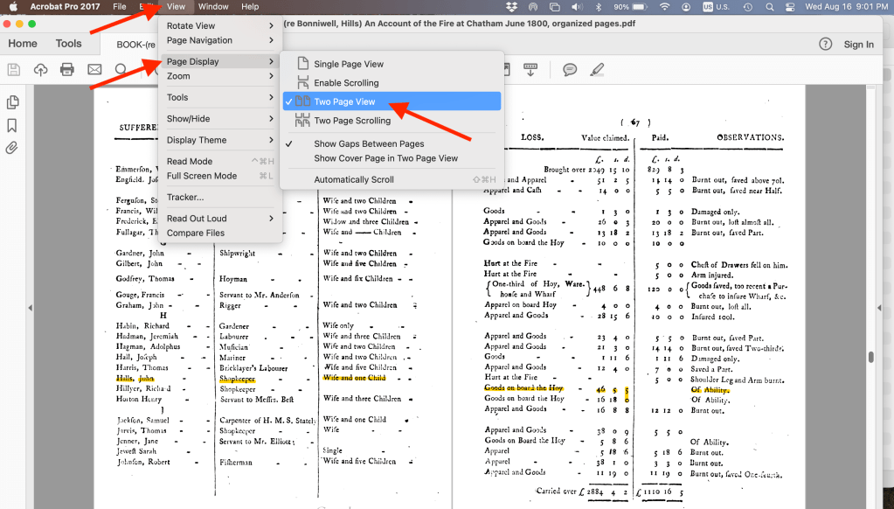This screenshot has width=894, height=509.
Task: Expand the Show/Hide submenu
Action: click(x=220, y=119)
